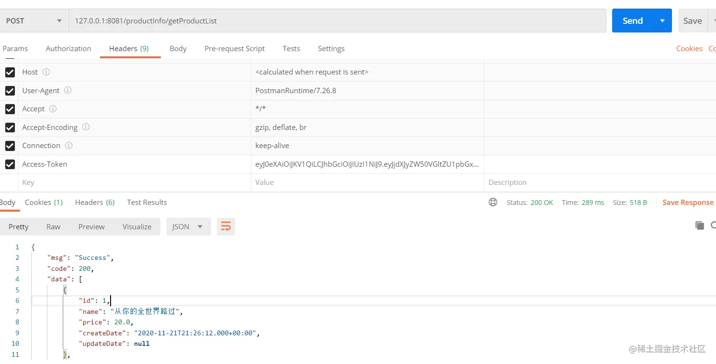Open response Cookies (1) tab

click(44, 202)
